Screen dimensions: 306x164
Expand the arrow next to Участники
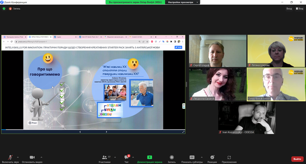[x=115, y=157]
